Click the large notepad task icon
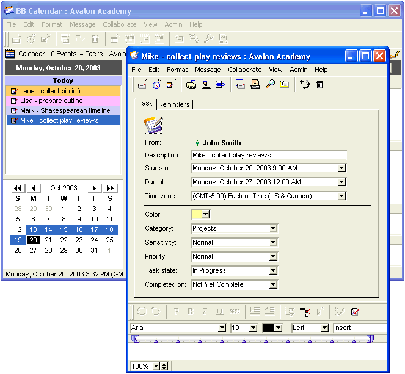This screenshot has height=374, width=405. coord(153,125)
